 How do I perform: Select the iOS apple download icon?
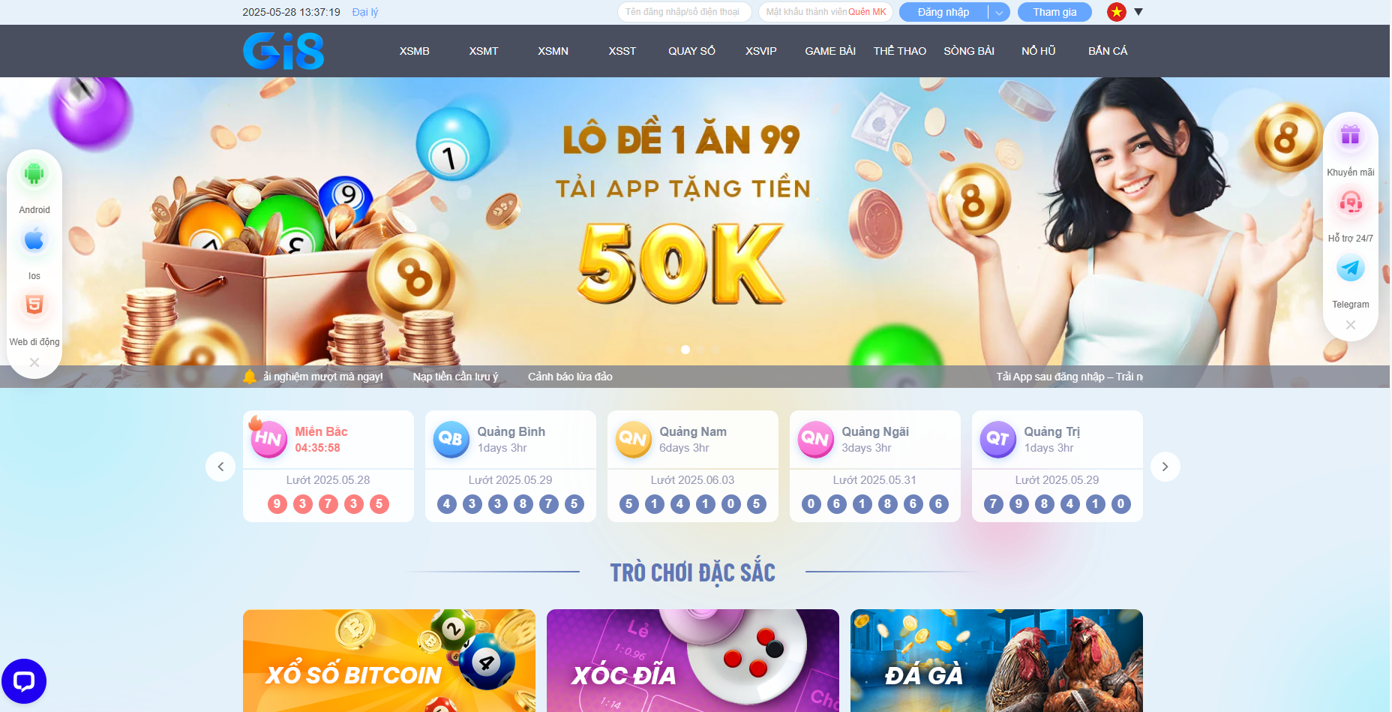[34, 240]
